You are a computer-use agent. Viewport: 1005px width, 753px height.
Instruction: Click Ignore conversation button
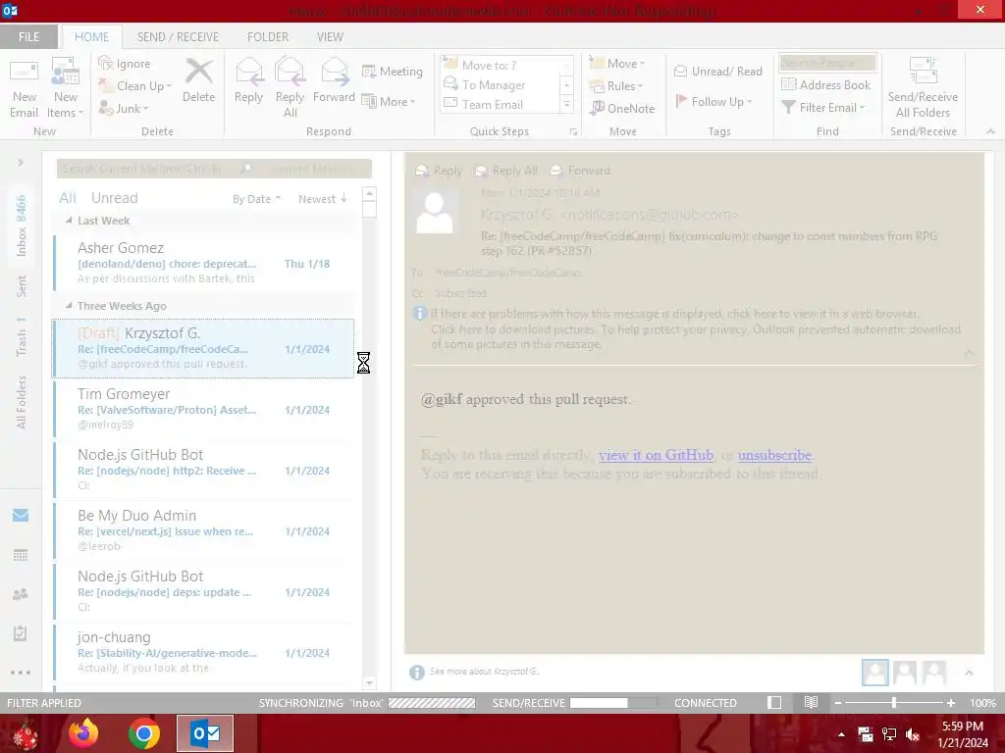coord(125,64)
